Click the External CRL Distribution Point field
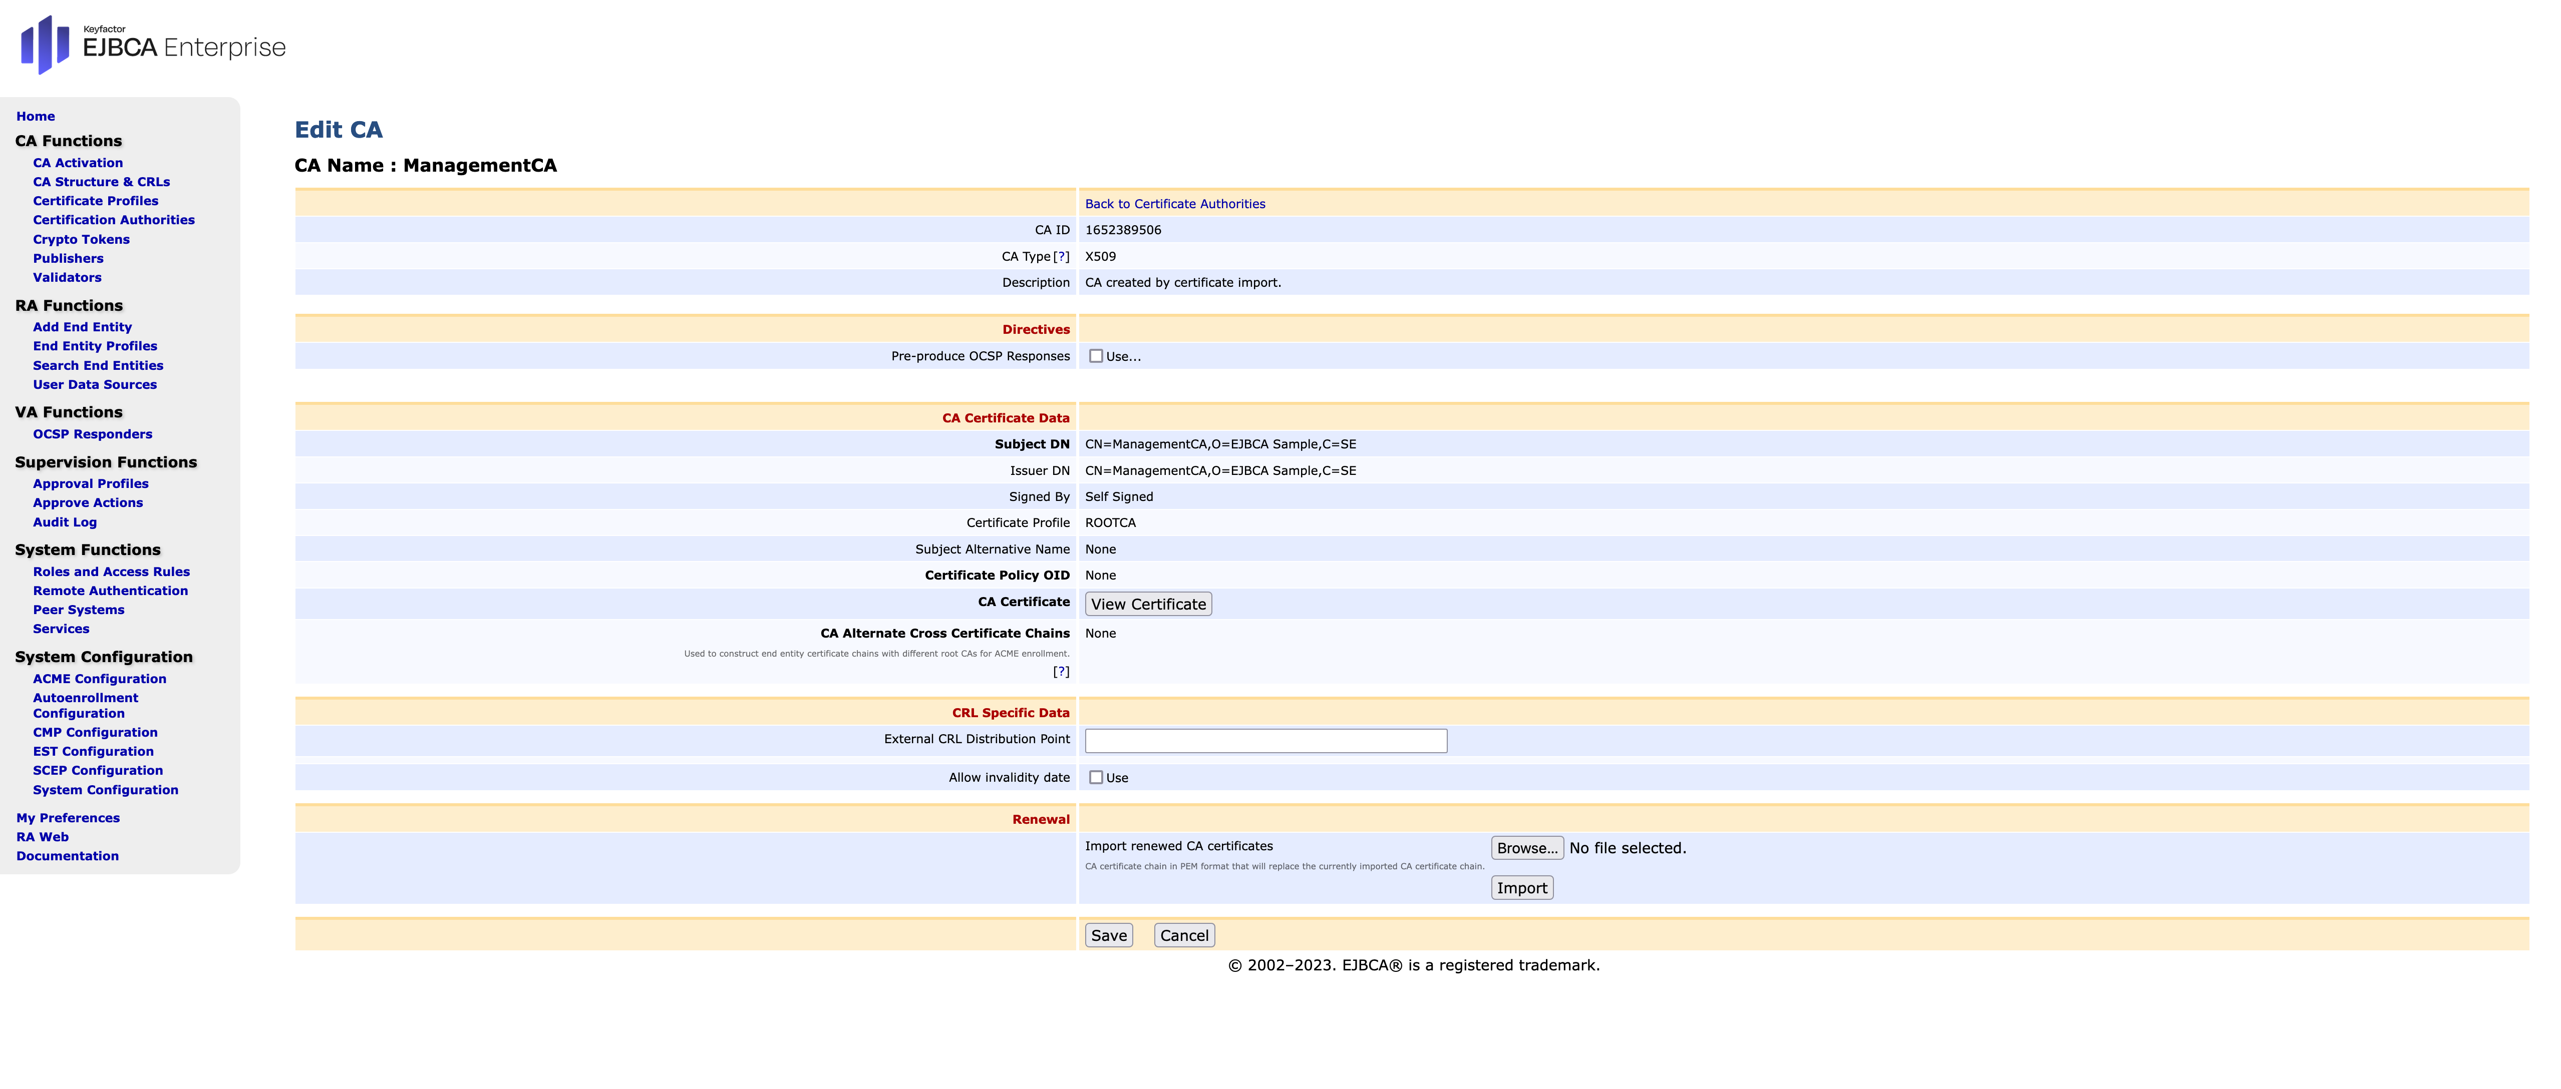The width and height of the screenshot is (2561, 1089). point(1264,740)
